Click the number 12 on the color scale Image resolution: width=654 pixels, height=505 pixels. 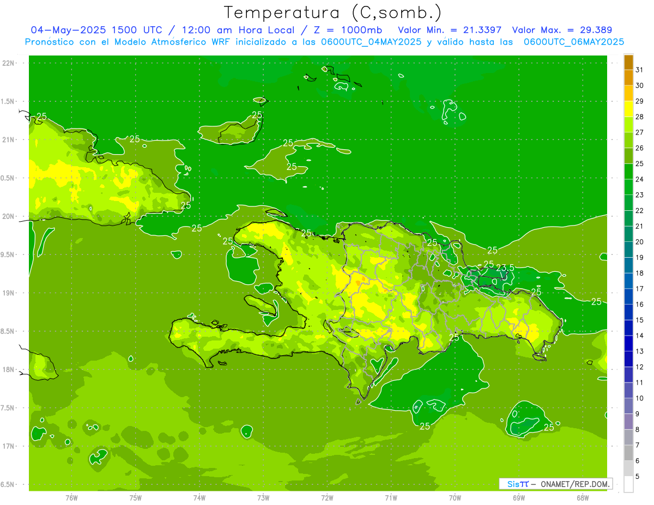(640, 367)
